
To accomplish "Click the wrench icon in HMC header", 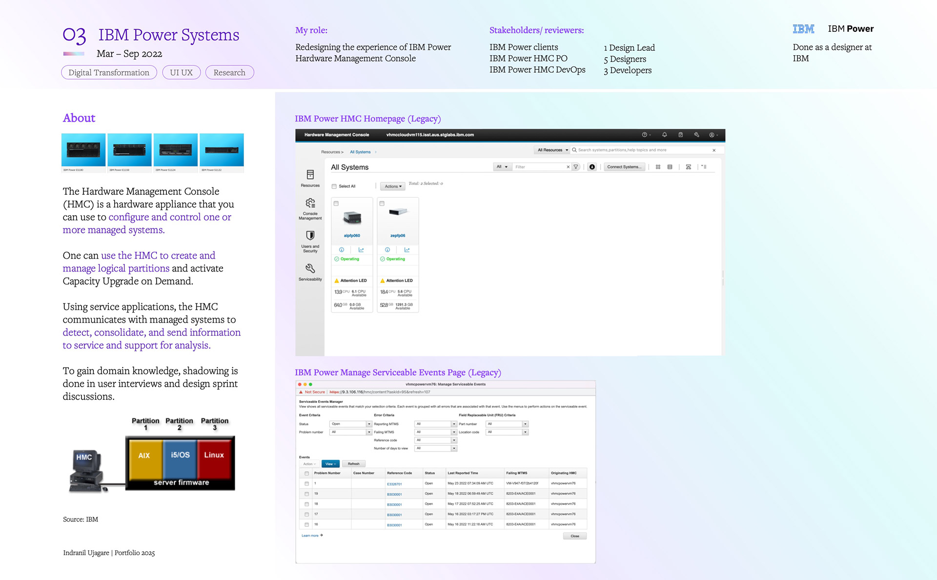I will pos(696,135).
